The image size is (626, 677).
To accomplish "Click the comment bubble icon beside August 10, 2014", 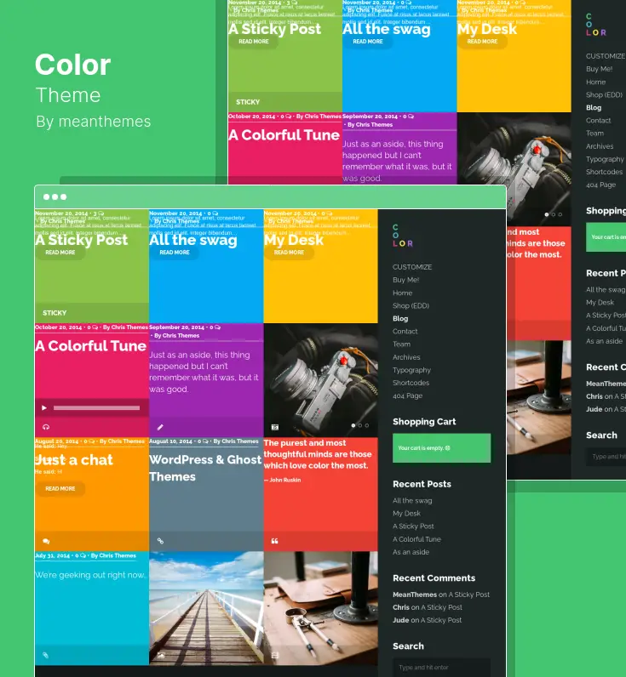I will tap(205, 441).
